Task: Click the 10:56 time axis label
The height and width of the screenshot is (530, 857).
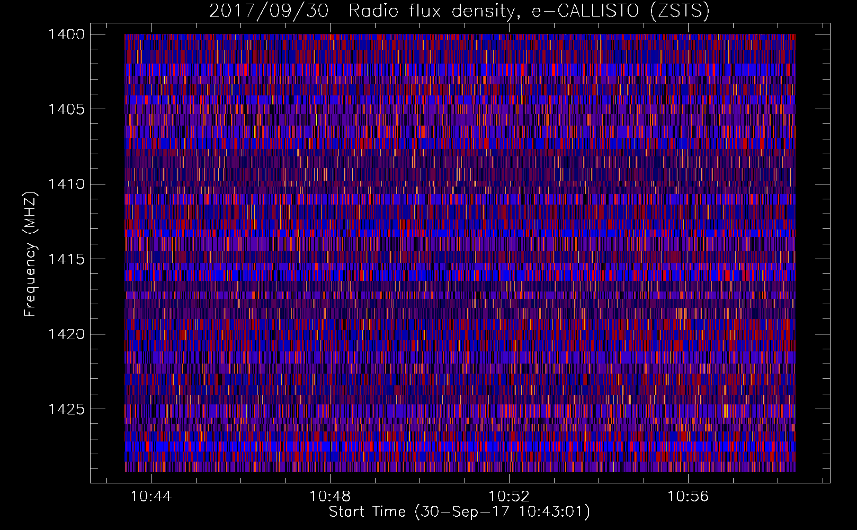Action: (x=688, y=497)
